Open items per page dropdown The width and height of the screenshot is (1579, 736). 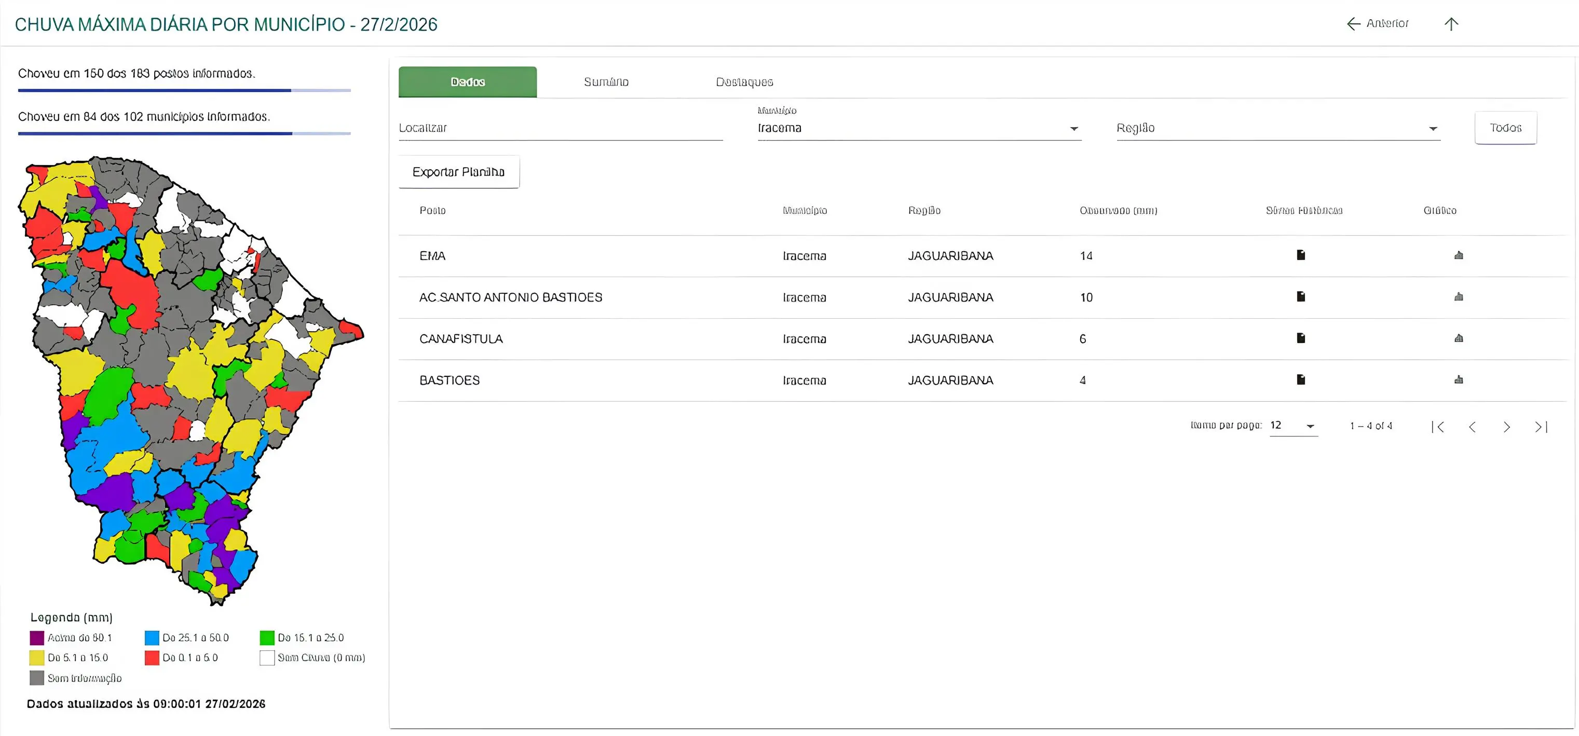coord(1294,426)
